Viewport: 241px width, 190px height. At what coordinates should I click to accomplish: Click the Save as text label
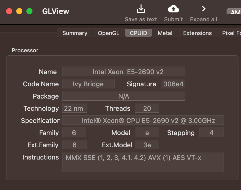pyautogui.click(x=141, y=19)
